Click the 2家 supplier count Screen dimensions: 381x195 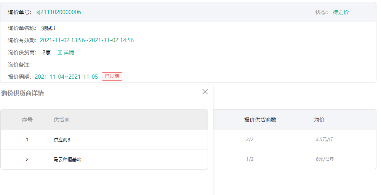pyautogui.click(x=46, y=52)
